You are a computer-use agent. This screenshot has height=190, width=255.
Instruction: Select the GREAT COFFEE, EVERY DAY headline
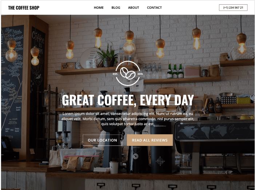click(128, 100)
